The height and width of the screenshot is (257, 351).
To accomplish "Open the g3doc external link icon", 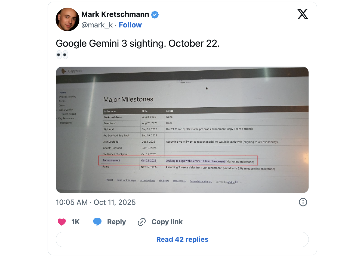I will (x=236, y=182).
